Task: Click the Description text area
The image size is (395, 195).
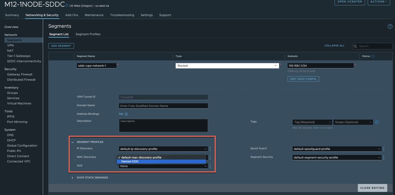Action: pyautogui.click(x=163, y=125)
